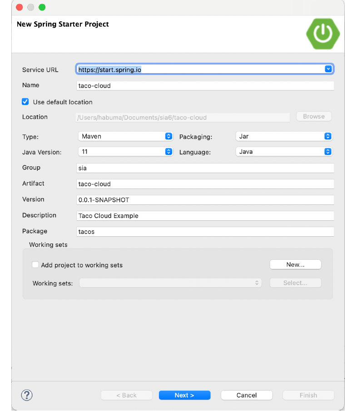Open the Service URL dropdown

(328, 69)
